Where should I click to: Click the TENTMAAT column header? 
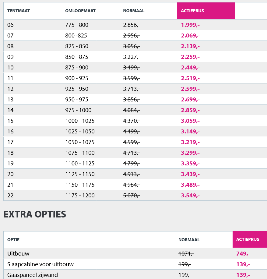tap(19, 11)
